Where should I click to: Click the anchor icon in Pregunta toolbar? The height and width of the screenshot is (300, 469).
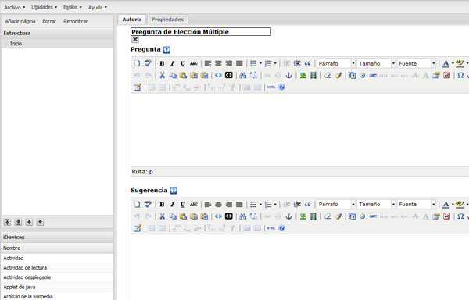click(x=288, y=75)
